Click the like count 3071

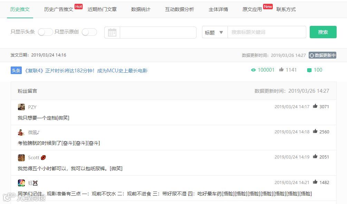pos(324,106)
